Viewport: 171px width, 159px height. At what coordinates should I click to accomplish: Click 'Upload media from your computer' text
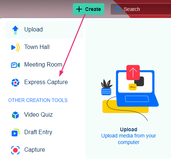[x=129, y=139]
